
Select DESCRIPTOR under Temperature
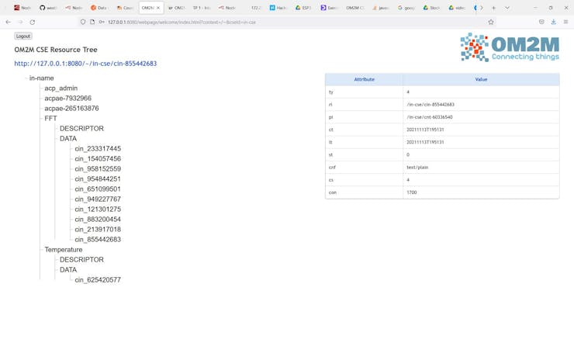(81, 259)
